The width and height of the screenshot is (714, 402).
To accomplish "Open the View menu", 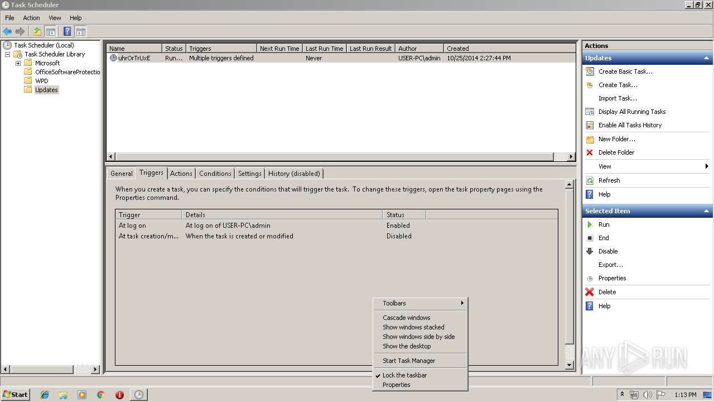I will (x=55, y=18).
